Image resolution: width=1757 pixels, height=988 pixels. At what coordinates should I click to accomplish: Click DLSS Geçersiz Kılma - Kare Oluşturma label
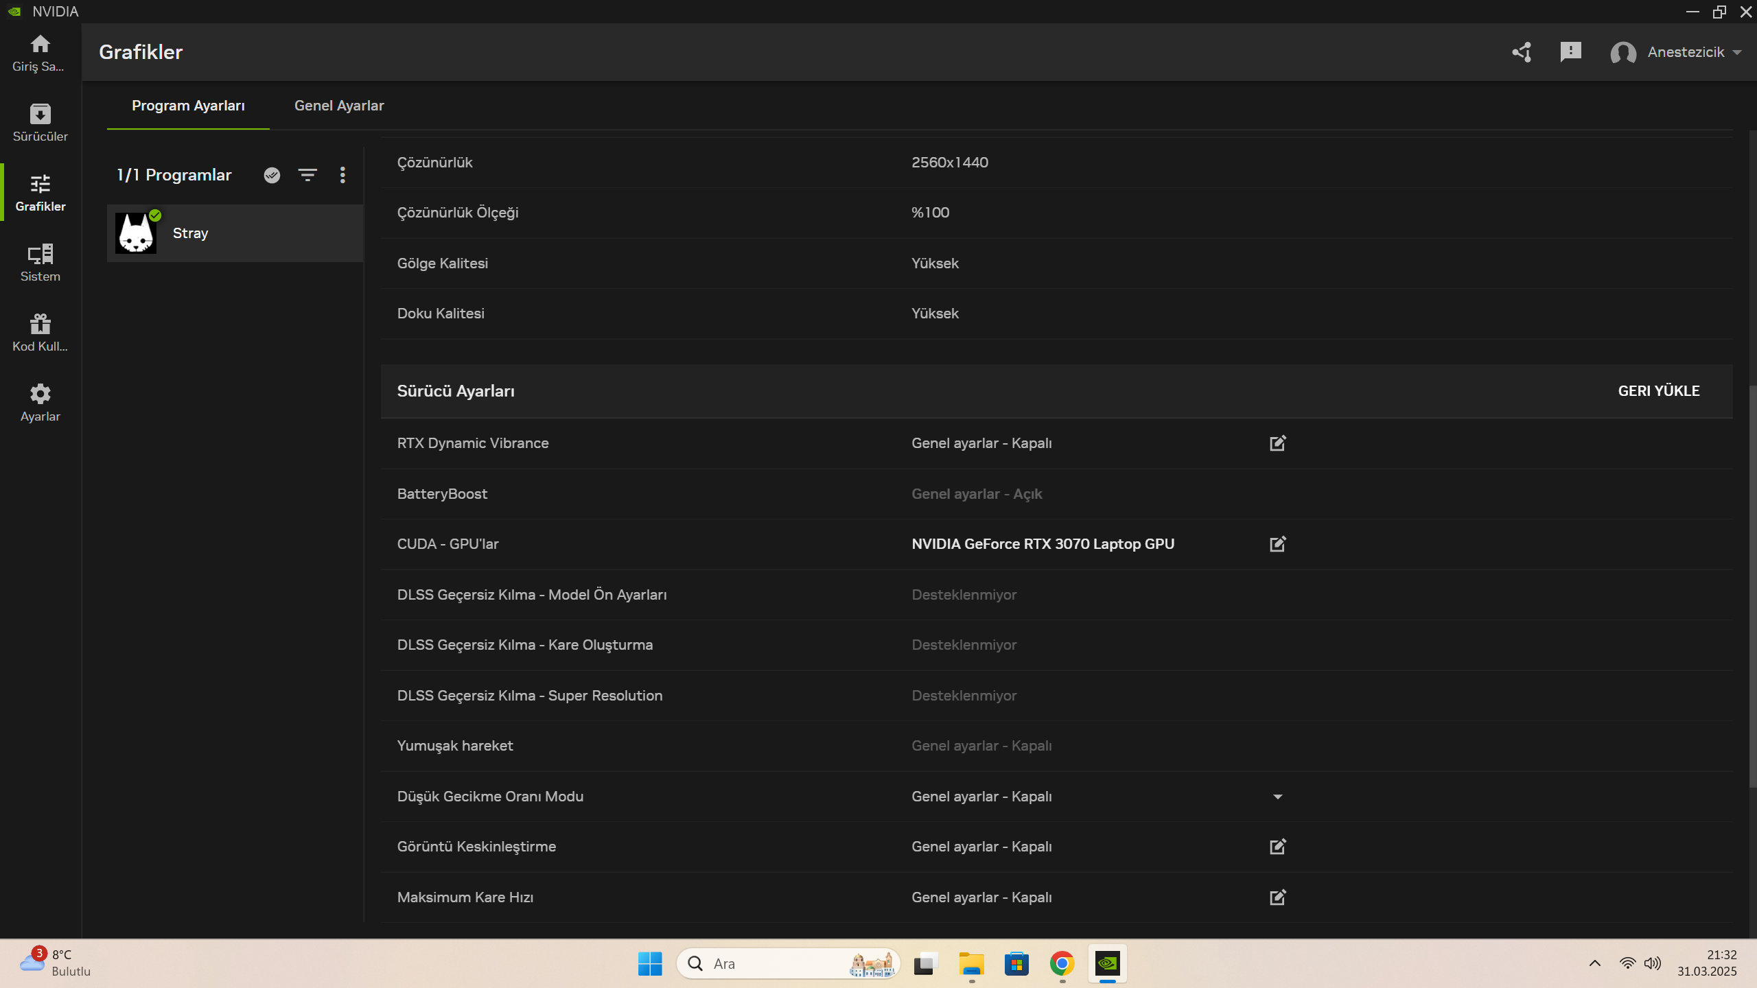click(525, 645)
